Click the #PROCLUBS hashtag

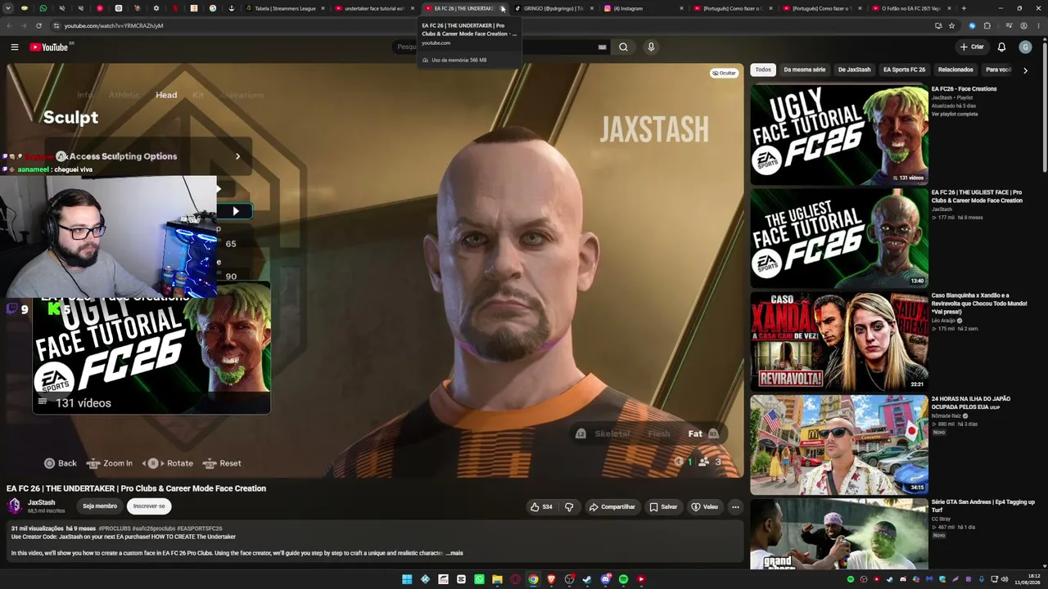[114, 528]
